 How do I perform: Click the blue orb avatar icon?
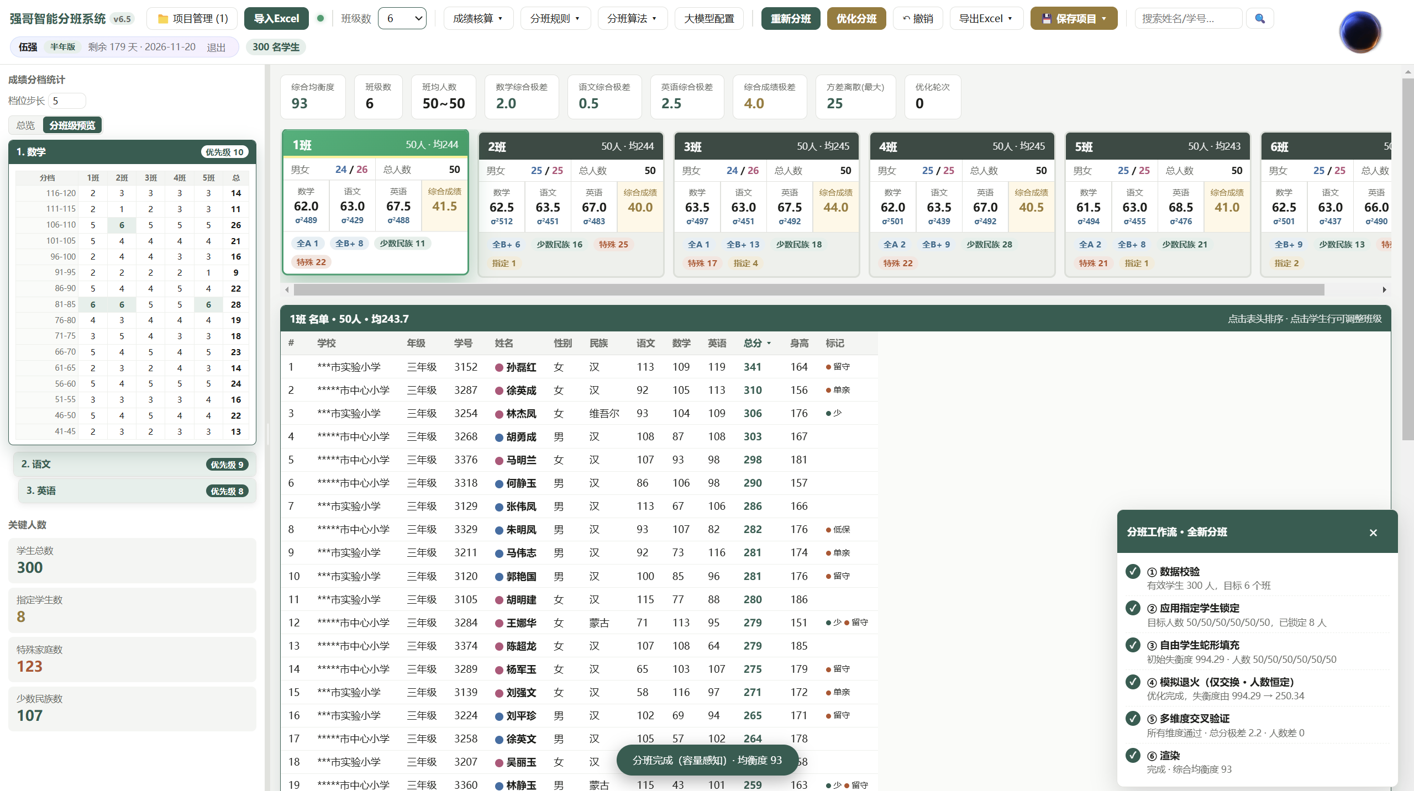[x=1360, y=31]
